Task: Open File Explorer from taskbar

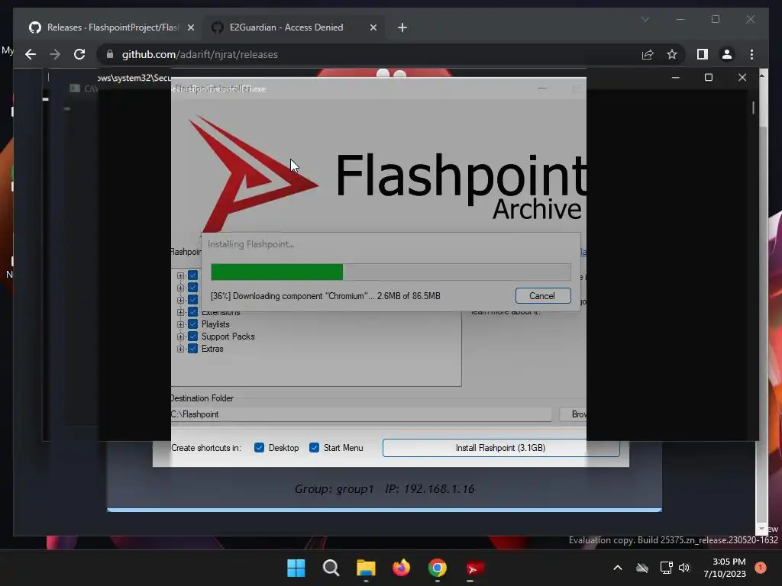Action: (366, 568)
